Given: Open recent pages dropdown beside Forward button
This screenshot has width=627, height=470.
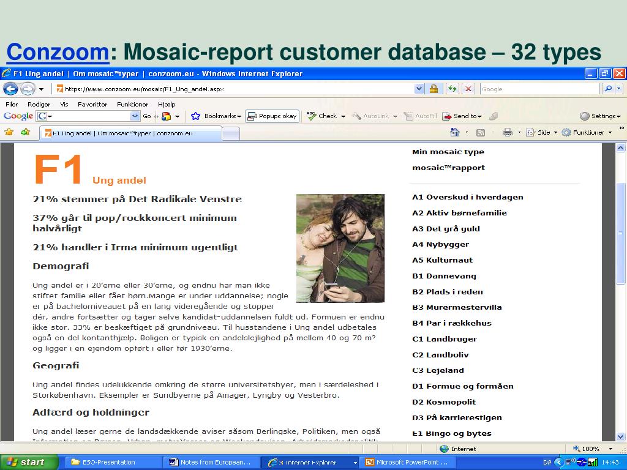Looking at the screenshot, I should [41, 89].
